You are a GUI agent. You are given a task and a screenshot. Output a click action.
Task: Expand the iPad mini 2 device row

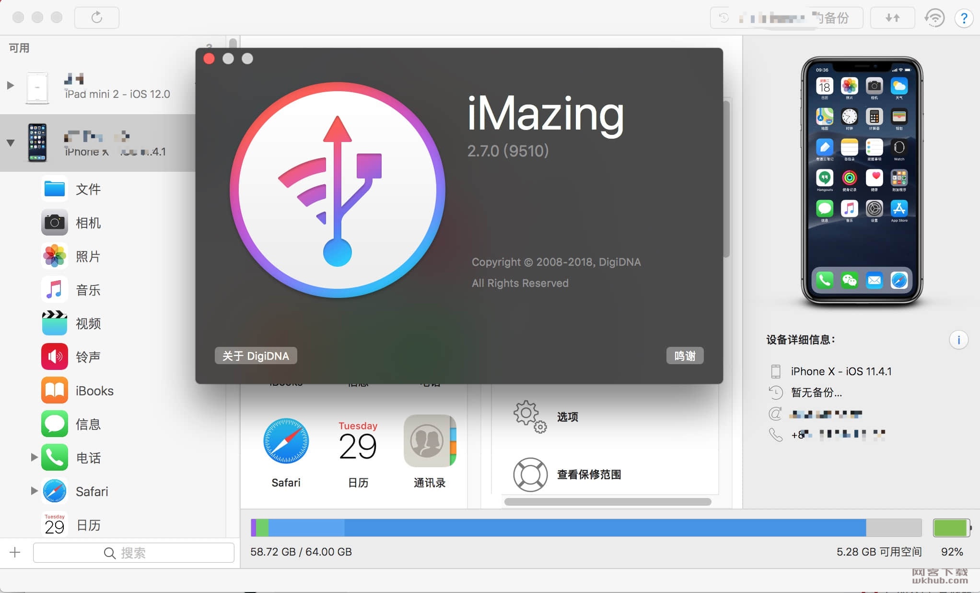tap(10, 85)
